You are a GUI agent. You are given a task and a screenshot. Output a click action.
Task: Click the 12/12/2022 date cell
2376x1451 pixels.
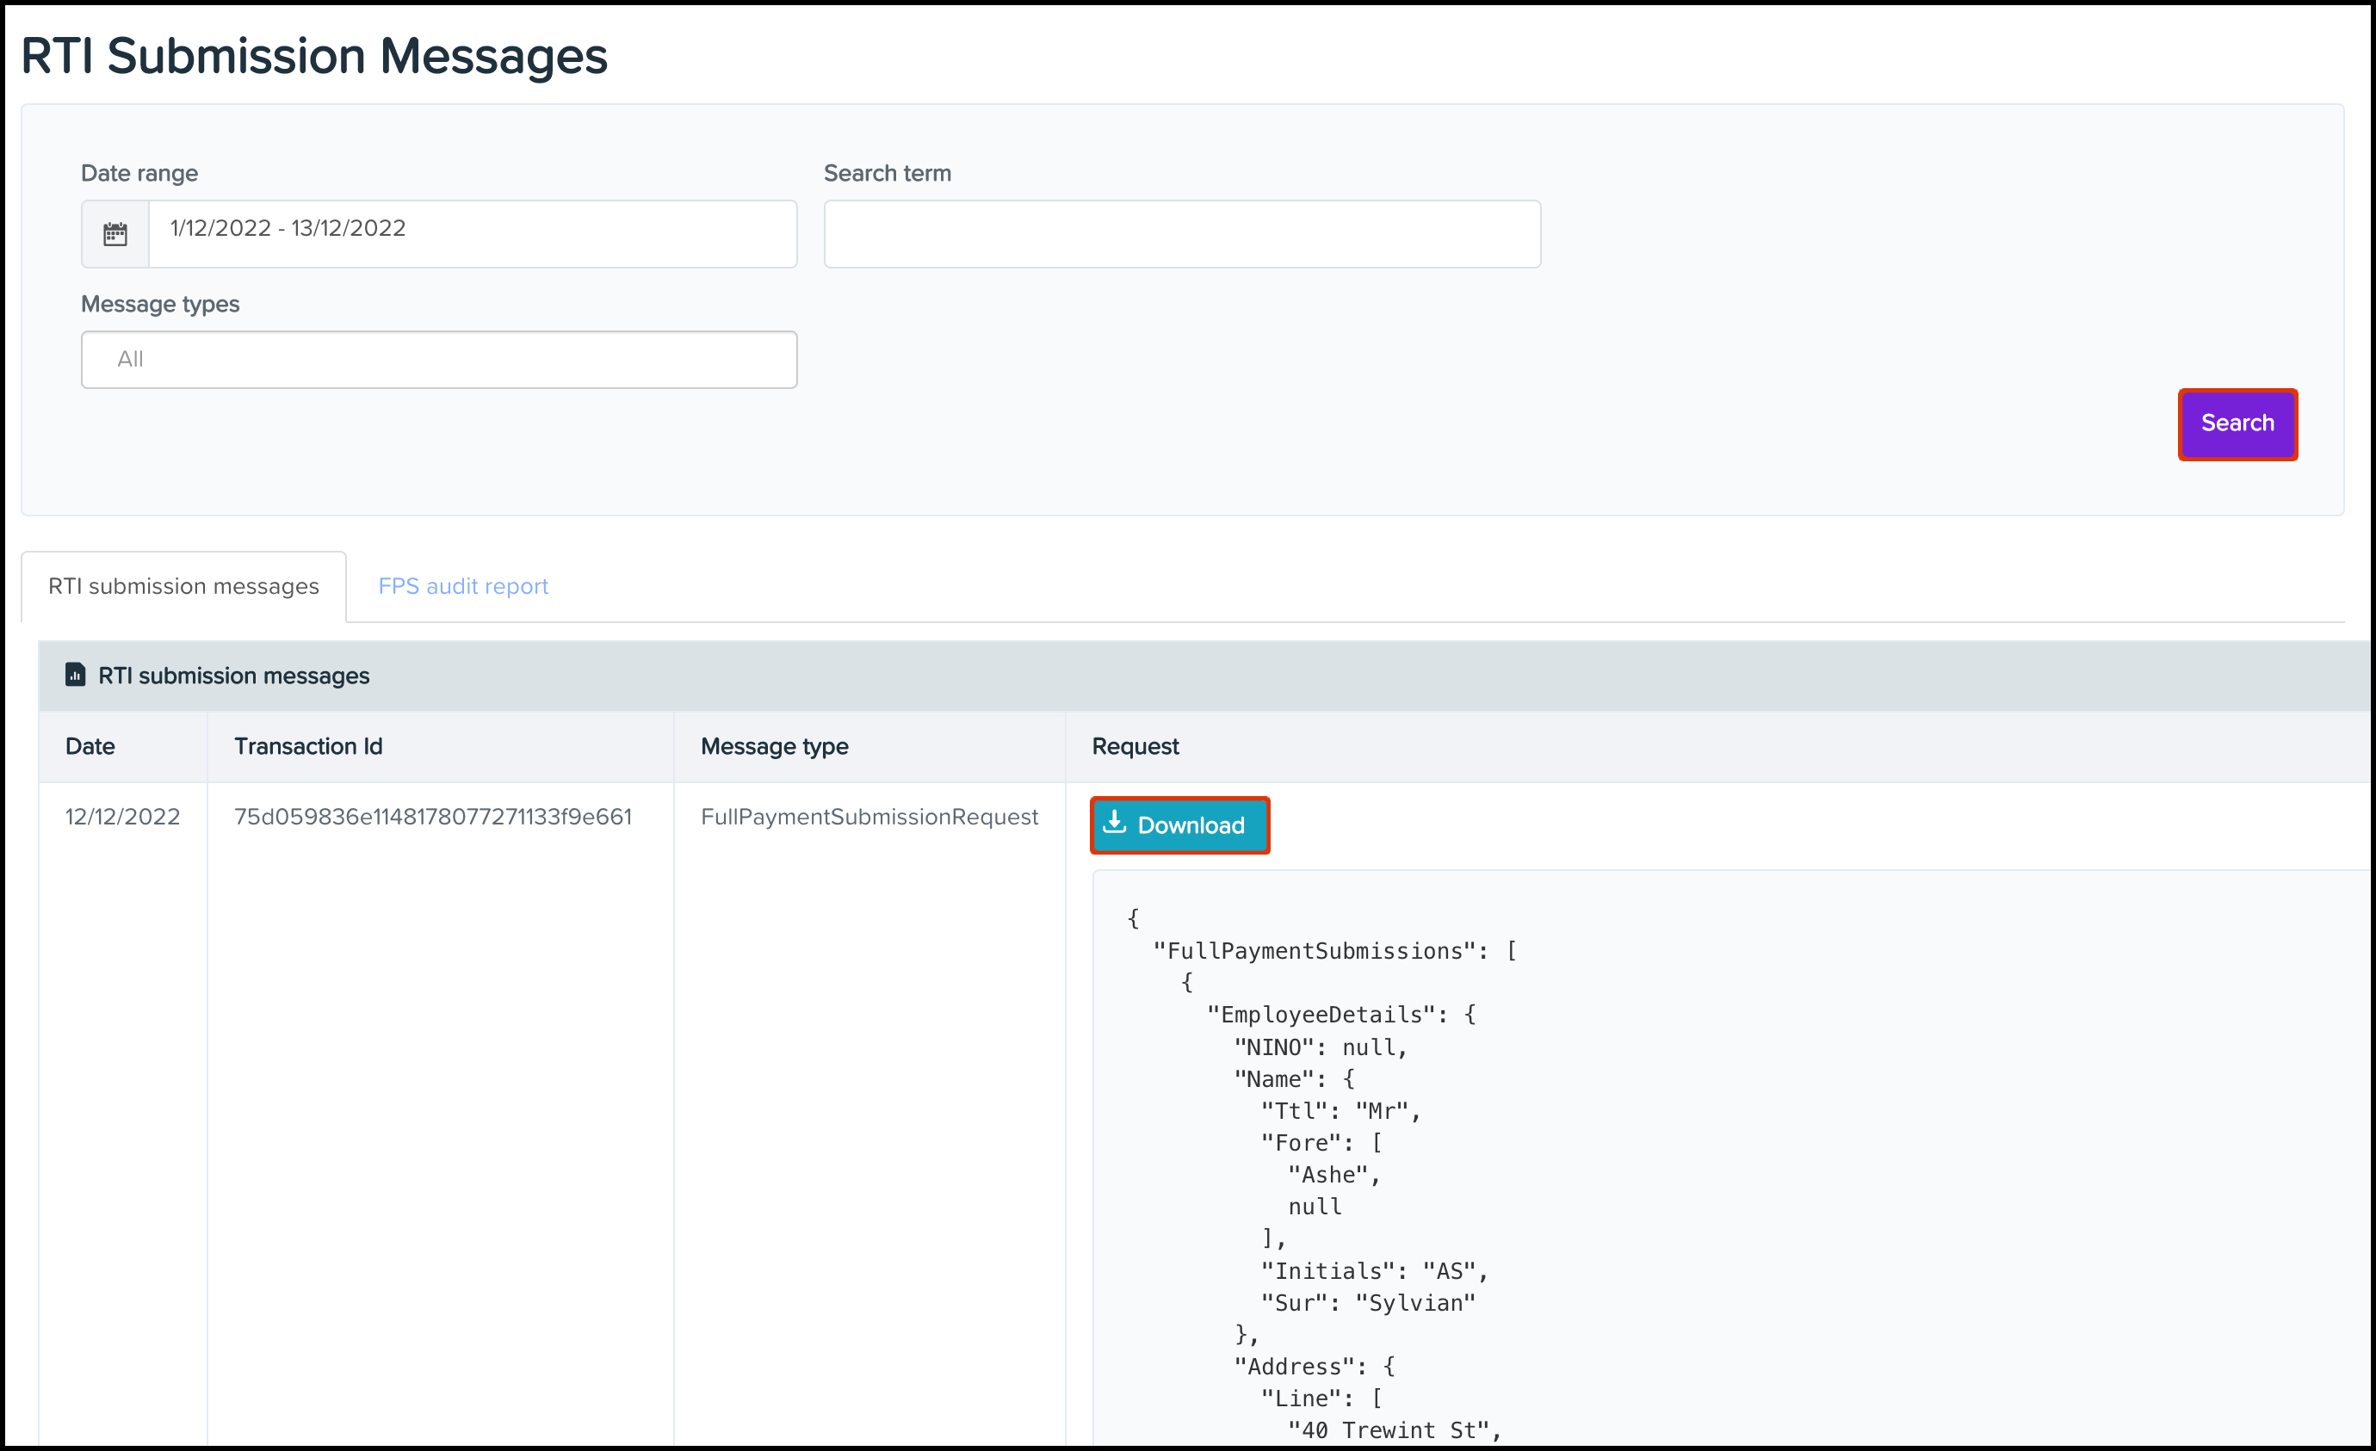pos(122,817)
